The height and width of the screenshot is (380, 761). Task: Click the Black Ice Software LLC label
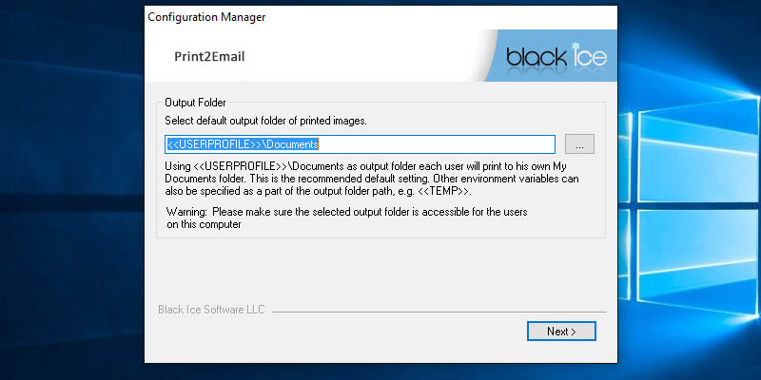pos(211,310)
